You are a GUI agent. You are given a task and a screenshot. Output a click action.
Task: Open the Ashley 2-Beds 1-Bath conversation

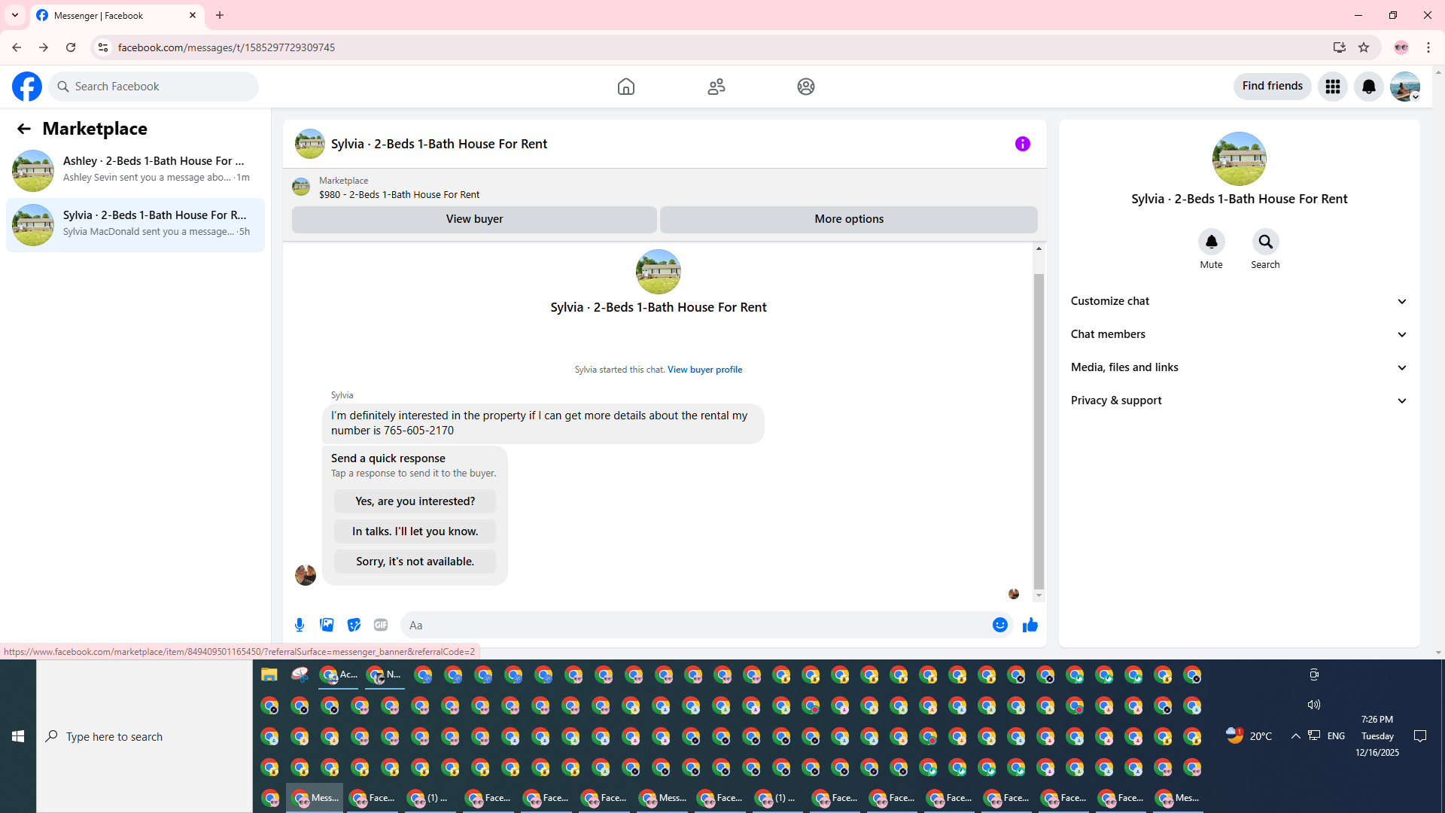pyautogui.click(x=135, y=170)
